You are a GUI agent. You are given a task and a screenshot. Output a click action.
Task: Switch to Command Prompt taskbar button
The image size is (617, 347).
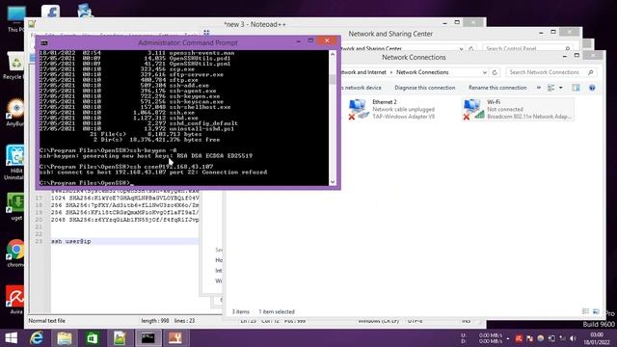pos(148,338)
